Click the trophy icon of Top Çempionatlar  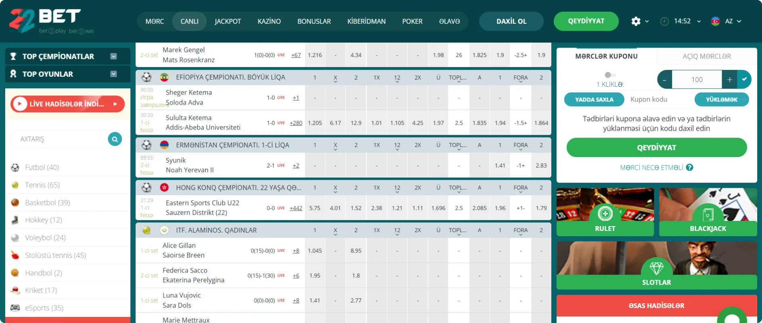coord(13,57)
